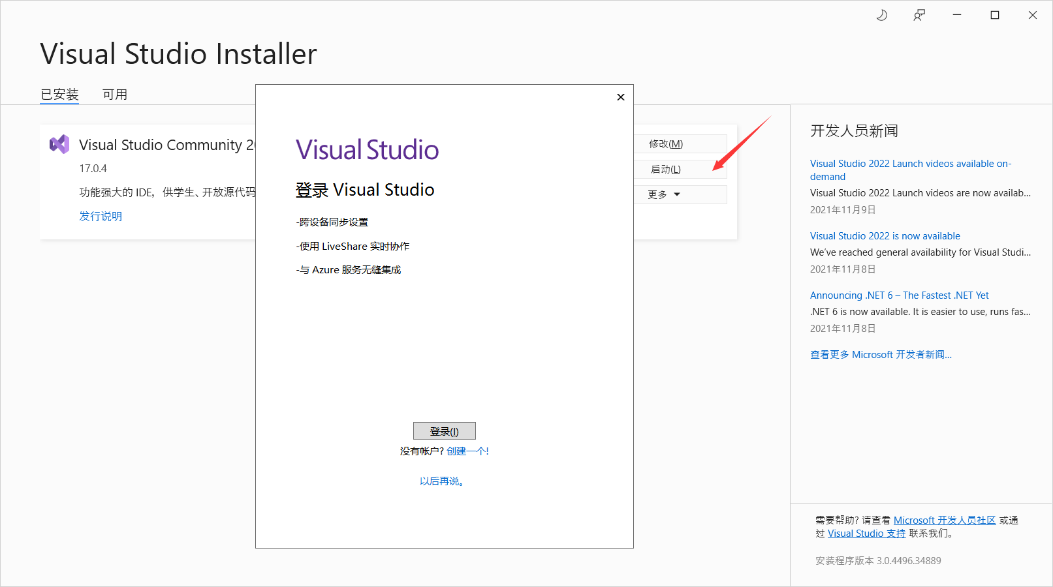Click the Visual Studio Community product title
This screenshot has width=1053, height=587.
[167, 145]
